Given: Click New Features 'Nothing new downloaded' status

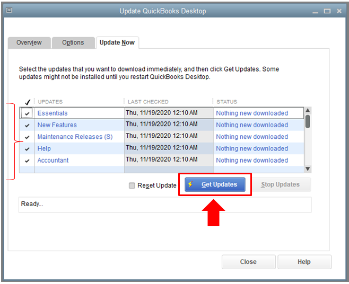Looking at the screenshot, I should click(x=252, y=125).
